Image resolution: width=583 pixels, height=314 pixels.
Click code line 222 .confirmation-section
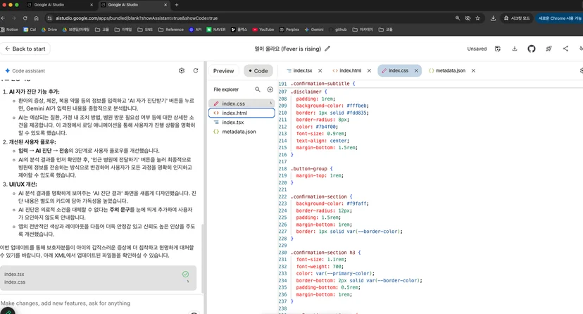tap(322, 196)
